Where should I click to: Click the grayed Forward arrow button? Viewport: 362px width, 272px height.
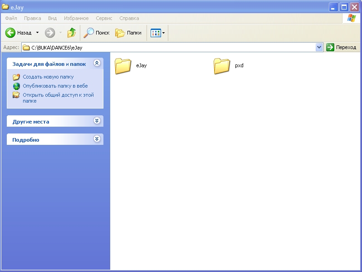(x=50, y=33)
